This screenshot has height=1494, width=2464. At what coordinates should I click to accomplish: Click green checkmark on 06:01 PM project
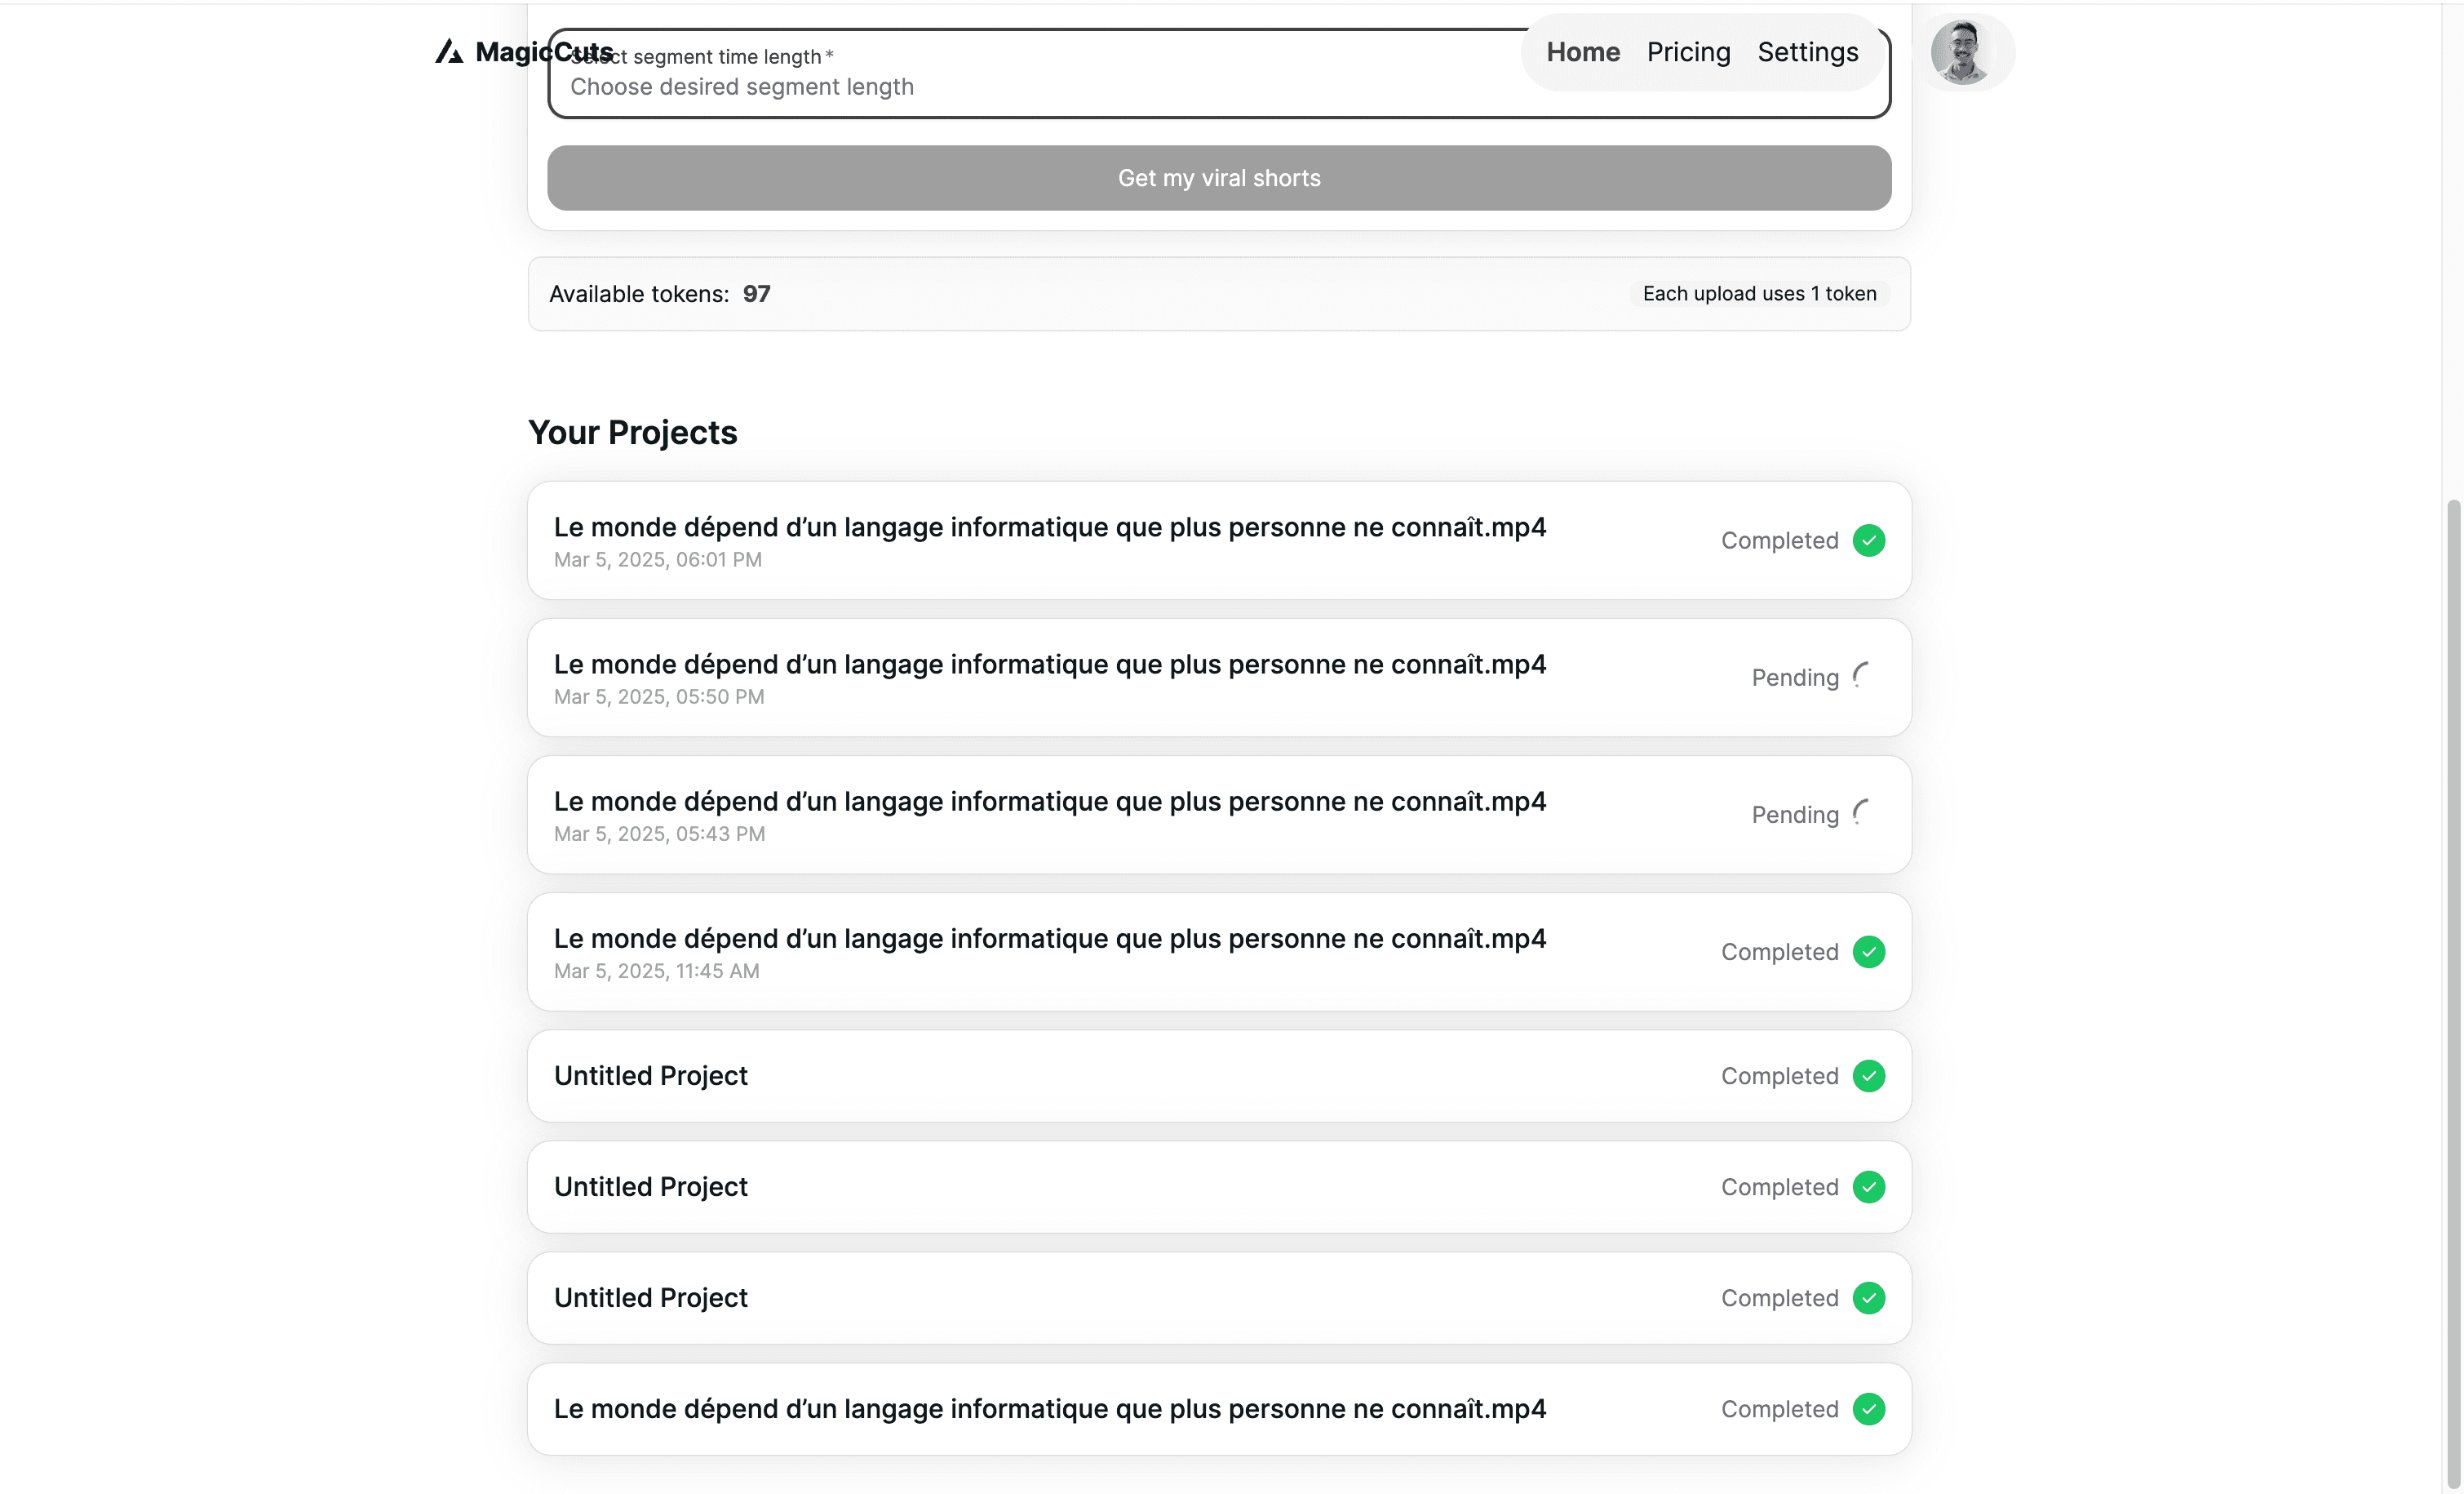pos(1868,540)
